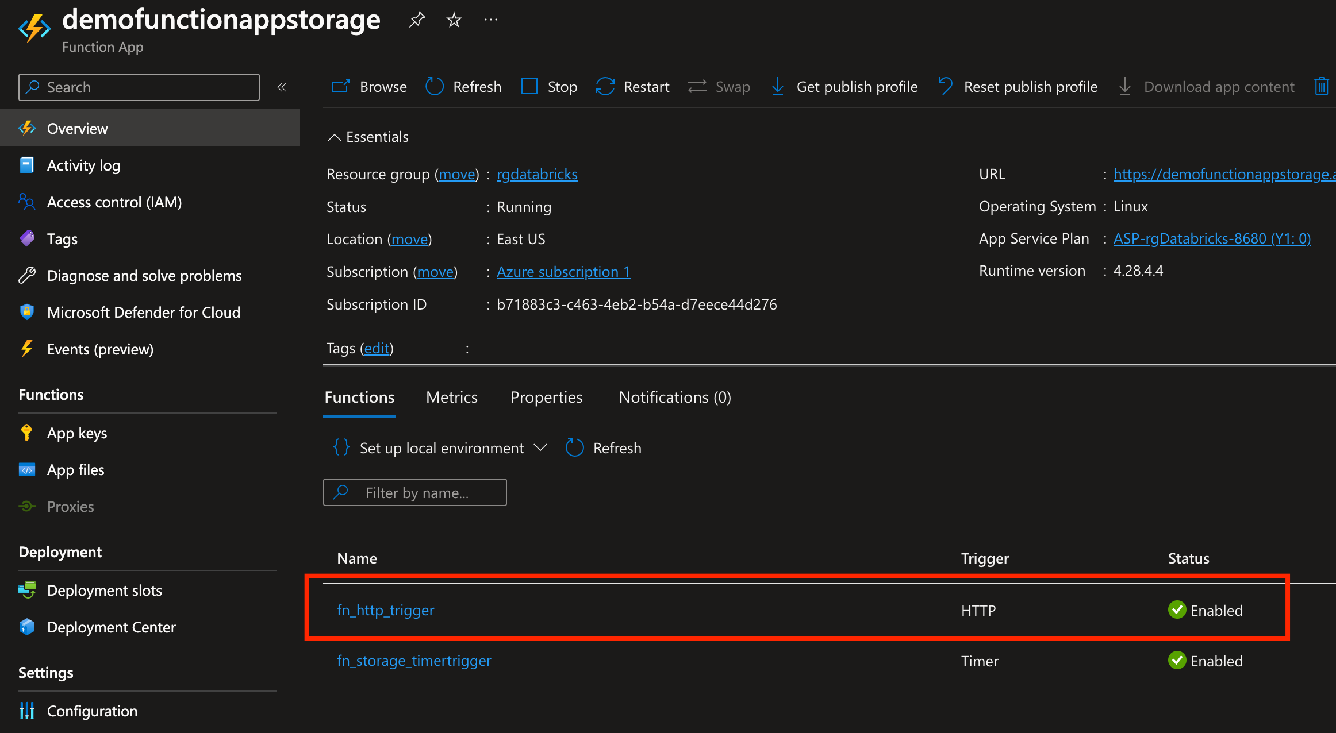Reset publish profile
1336x733 pixels.
pos(1018,87)
